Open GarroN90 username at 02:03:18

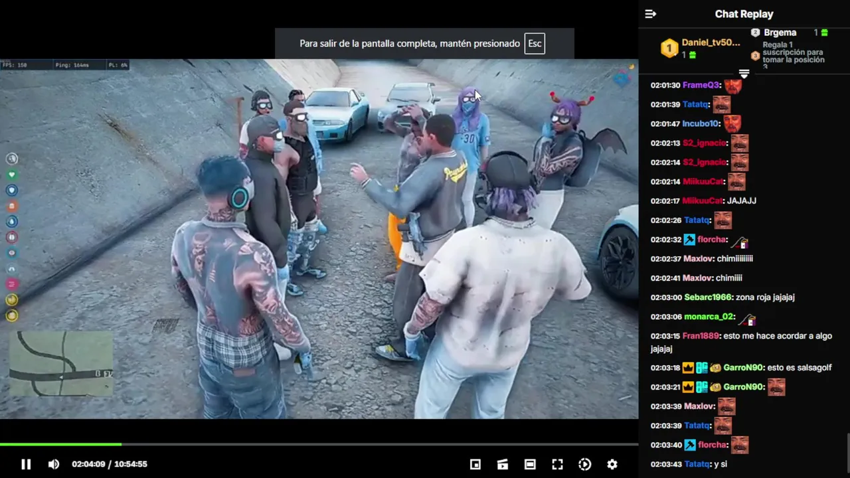click(x=743, y=367)
